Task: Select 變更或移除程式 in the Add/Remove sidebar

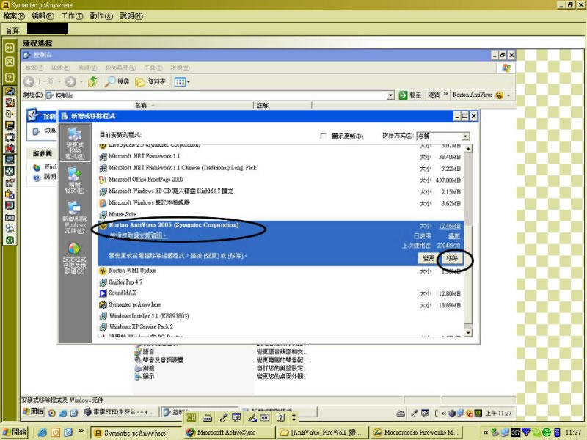Action: [x=75, y=144]
